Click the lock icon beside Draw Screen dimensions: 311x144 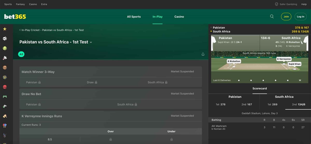[x=96, y=82]
